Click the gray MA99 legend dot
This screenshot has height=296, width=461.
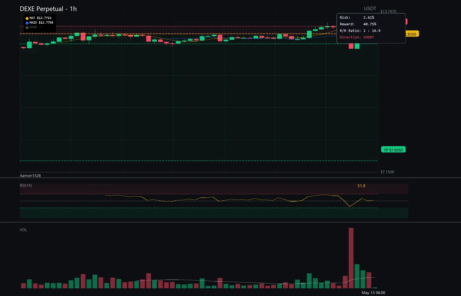[27, 28]
